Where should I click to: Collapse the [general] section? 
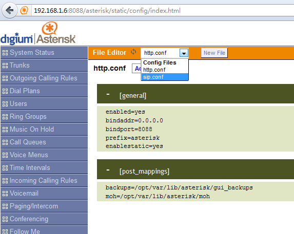pyautogui.click(x=108, y=94)
